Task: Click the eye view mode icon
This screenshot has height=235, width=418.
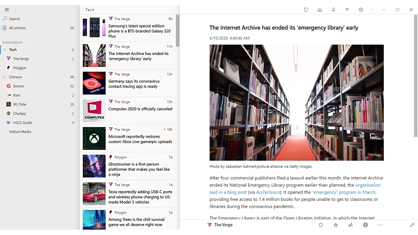Action: 347,10
